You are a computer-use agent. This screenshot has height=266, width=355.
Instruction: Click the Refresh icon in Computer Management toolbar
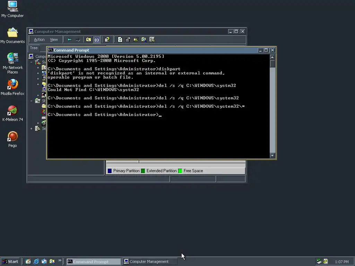[120, 39]
